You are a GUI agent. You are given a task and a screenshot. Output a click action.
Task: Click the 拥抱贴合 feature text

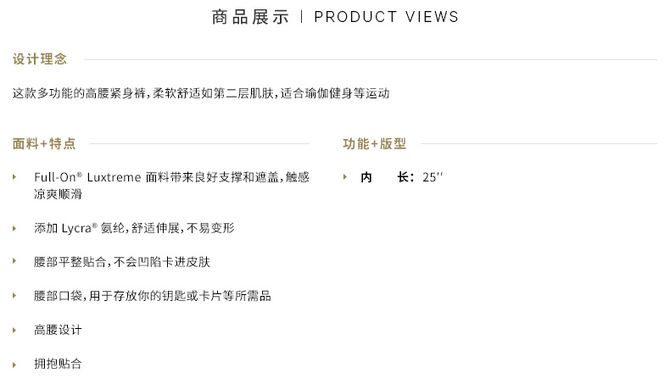[58, 364]
